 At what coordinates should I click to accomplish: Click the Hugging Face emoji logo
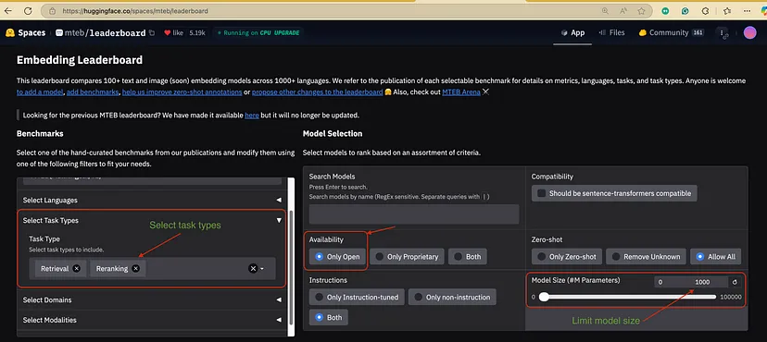click(10, 32)
